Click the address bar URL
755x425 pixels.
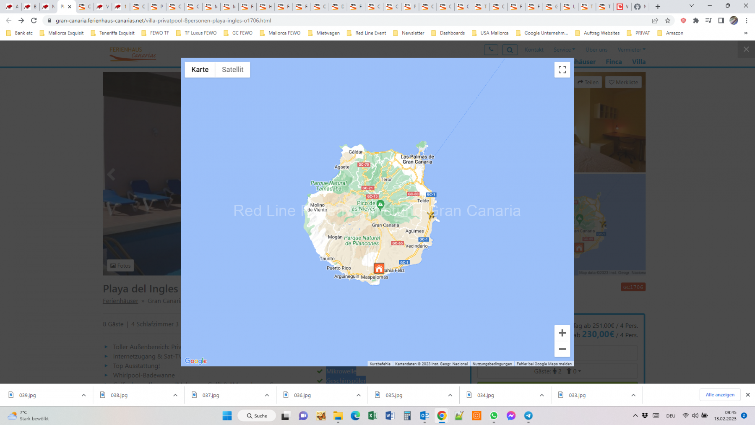click(x=163, y=21)
